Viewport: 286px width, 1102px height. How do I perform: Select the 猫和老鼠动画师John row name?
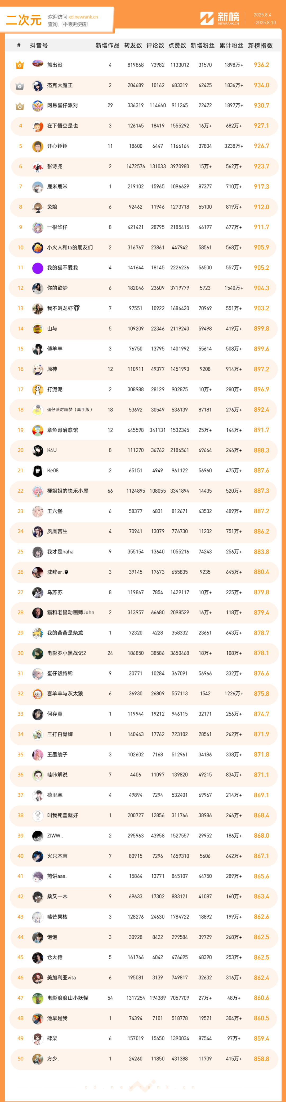click(x=70, y=613)
